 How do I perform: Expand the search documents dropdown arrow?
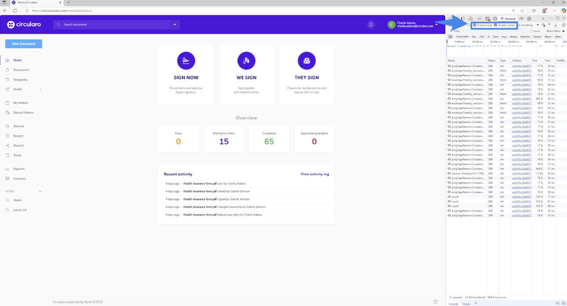pos(175,24)
